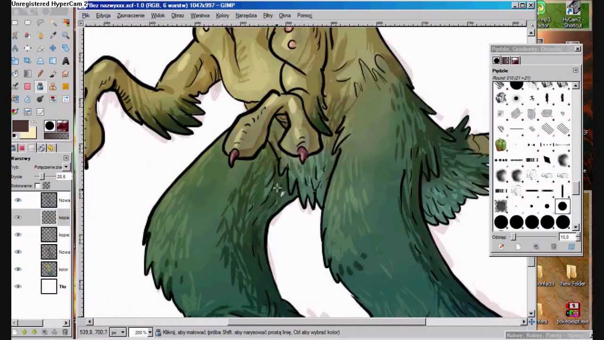Image resolution: width=604 pixels, height=340 pixels.
Task: Toggle eye of the highlighted kopia layer
Action: [x=18, y=217]
